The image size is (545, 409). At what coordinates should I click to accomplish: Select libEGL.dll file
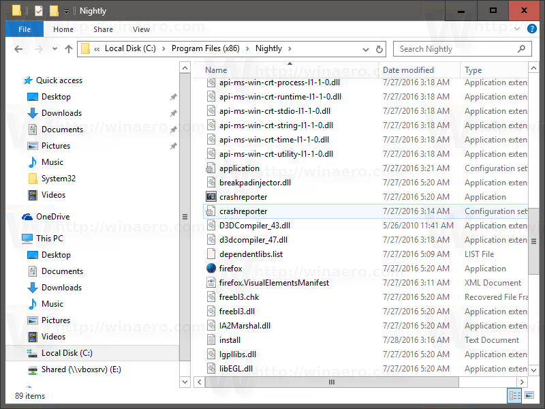pos(236,368)
